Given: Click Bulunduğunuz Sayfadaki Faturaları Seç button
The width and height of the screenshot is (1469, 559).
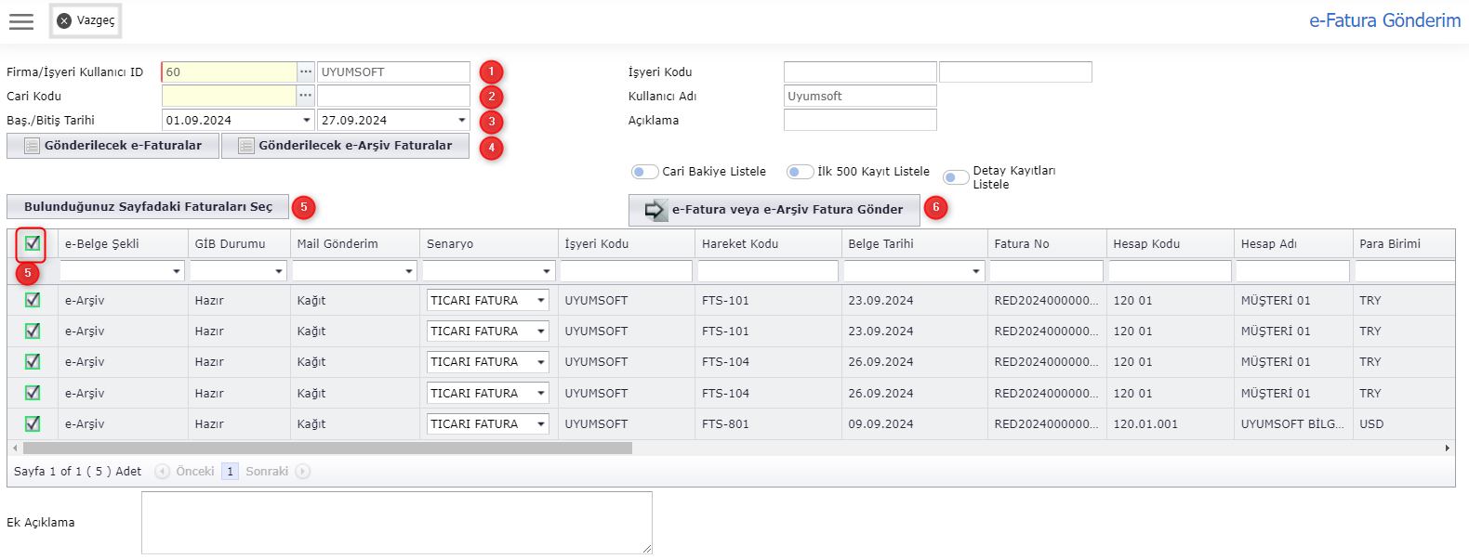Looking at the screenshot, I should click(148, 207).
